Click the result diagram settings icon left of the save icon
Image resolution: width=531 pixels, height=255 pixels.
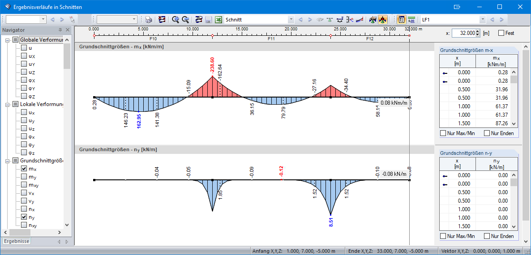199,20
